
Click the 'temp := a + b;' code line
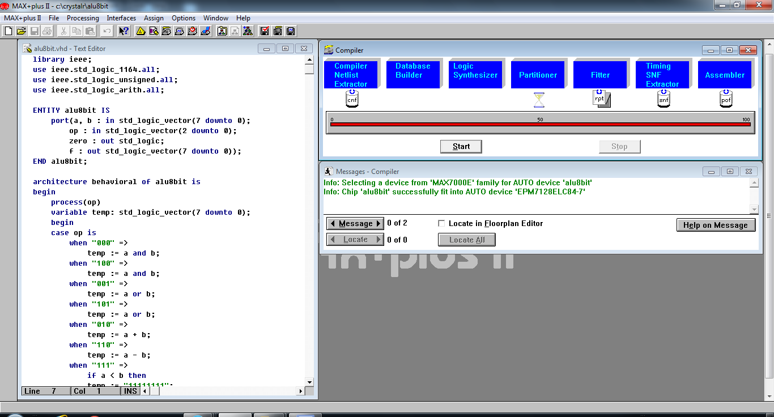coord(119,335)
